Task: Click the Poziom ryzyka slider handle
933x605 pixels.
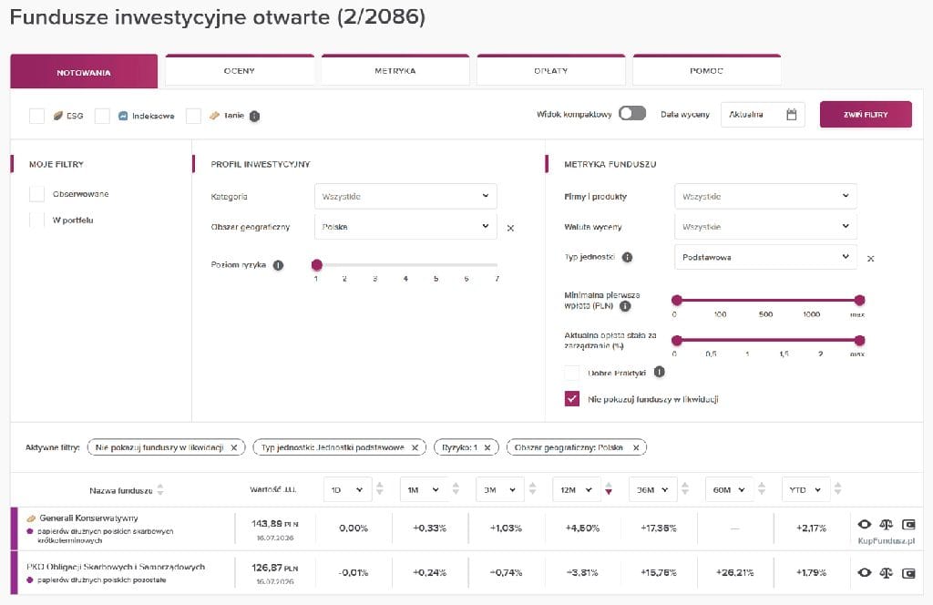Action: 316,265
